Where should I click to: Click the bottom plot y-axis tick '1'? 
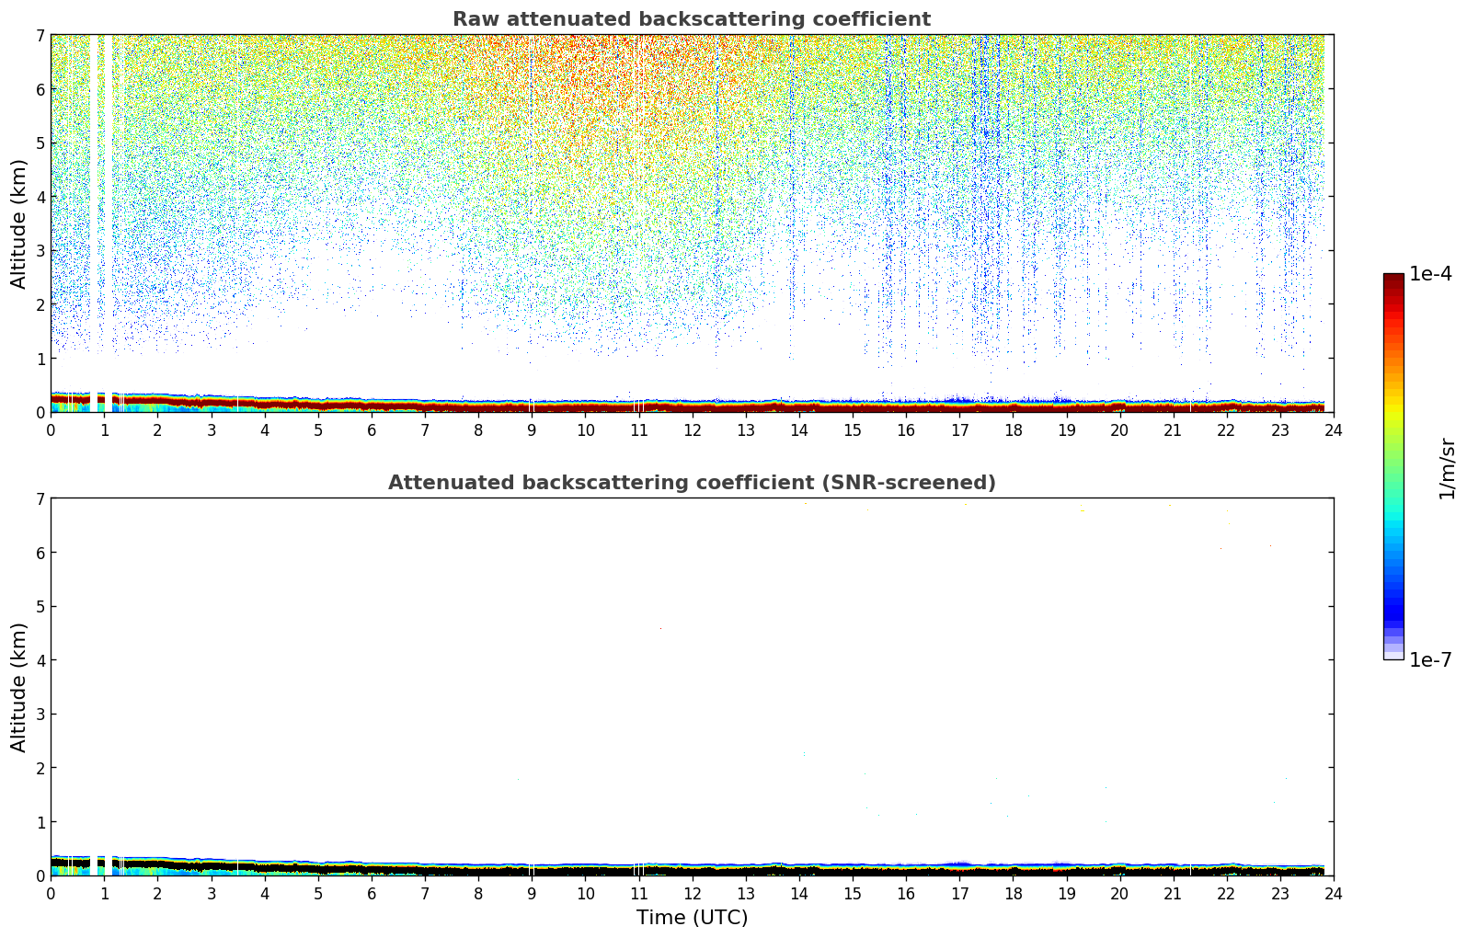point(40,821)
